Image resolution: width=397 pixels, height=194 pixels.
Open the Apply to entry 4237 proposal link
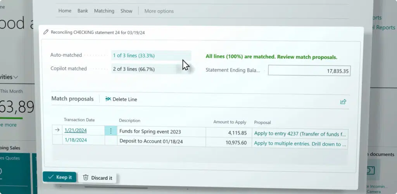click(x=300, y=133)
